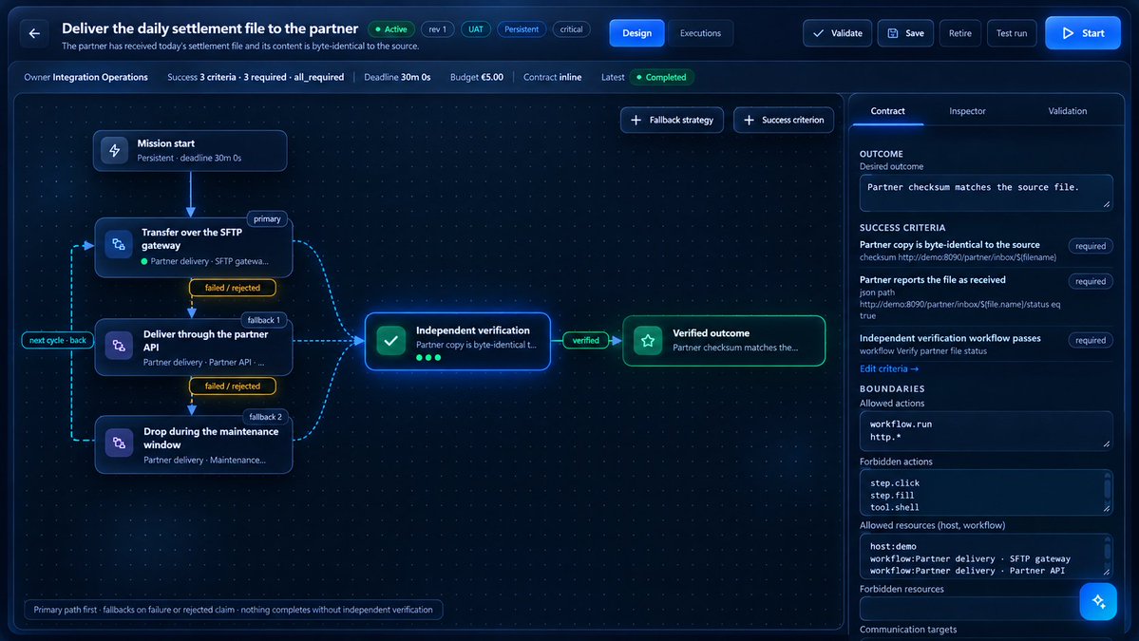
Task: Click the checkmark icon in Validate
Action: [x=819, y=33]
